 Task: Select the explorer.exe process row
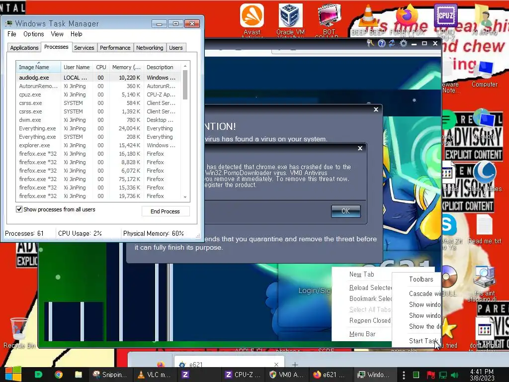coord(97,145)
